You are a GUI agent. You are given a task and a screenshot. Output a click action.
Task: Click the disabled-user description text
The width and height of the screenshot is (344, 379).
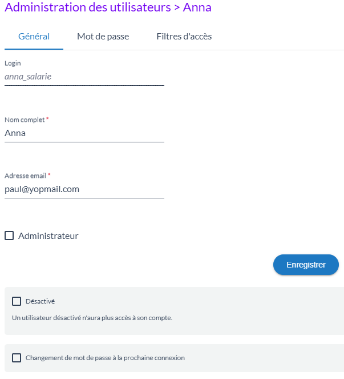click(x=92, y=318)
